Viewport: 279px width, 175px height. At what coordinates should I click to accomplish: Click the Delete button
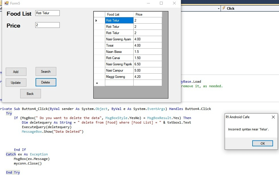[x=46, y=82]
